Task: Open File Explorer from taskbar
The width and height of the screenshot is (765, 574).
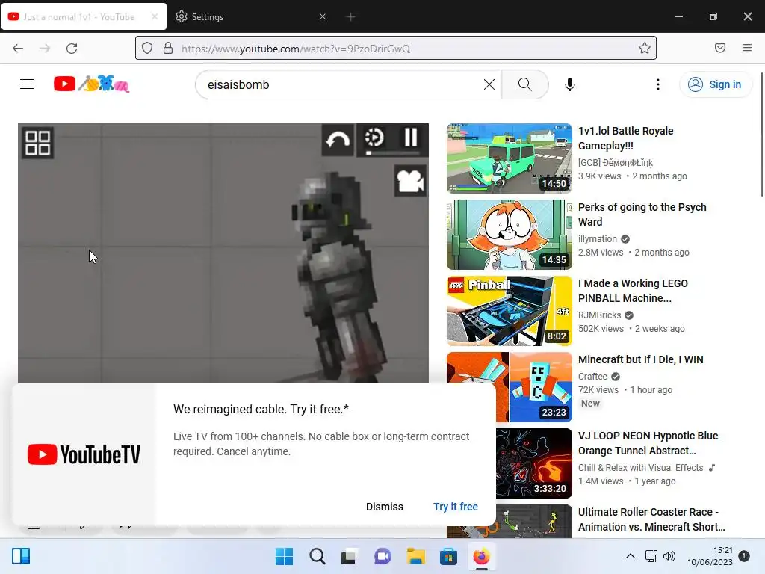Action: pyautogui.click(x=415, y=556)
